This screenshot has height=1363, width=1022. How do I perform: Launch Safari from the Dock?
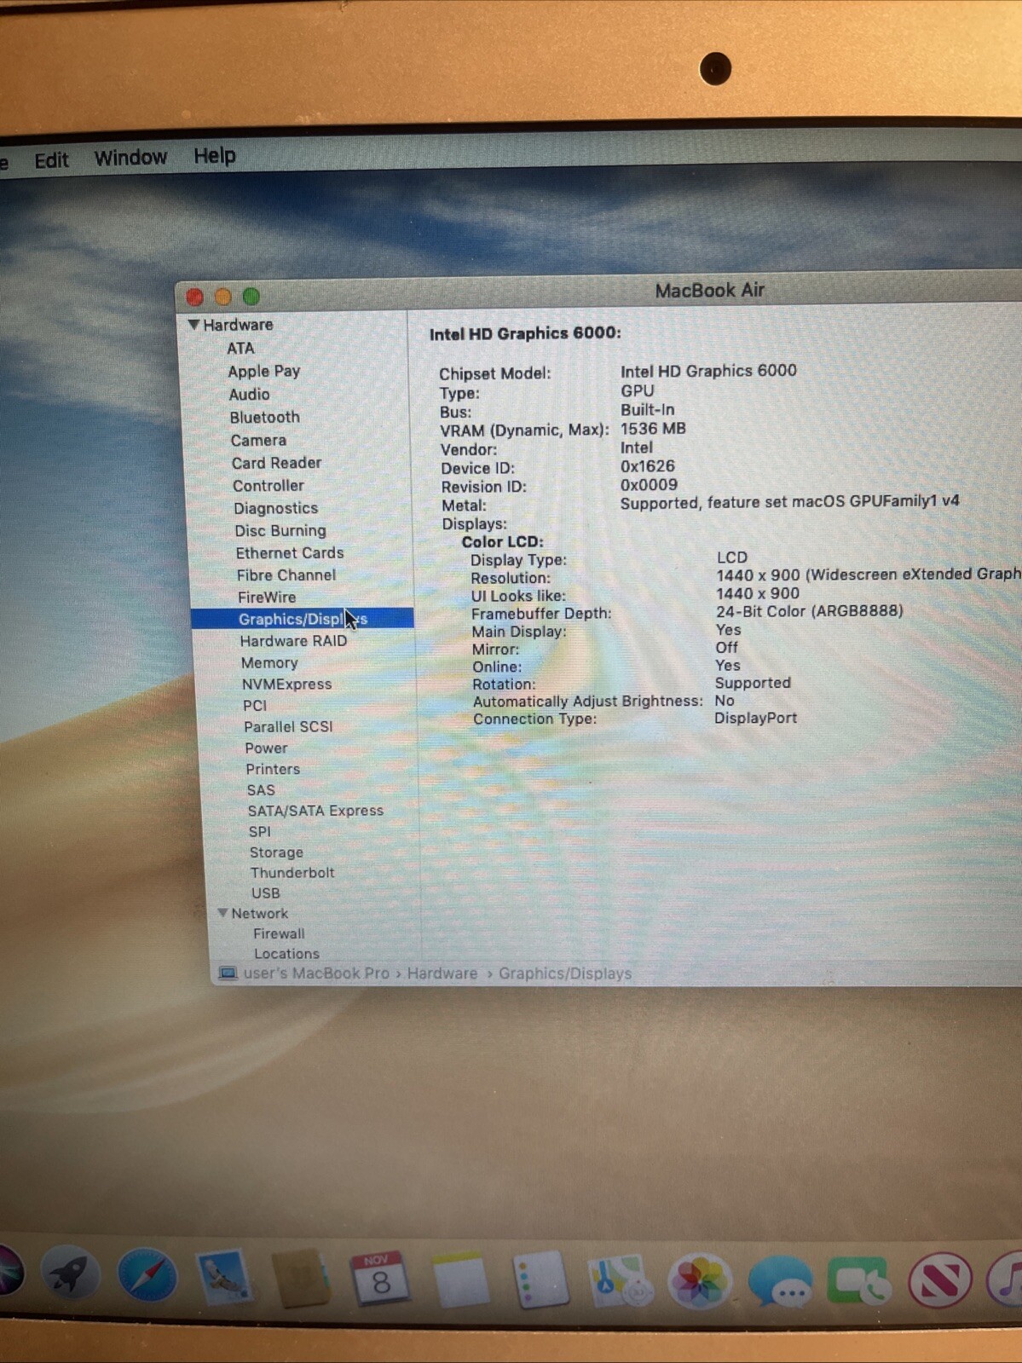[x=147, y=1276]
